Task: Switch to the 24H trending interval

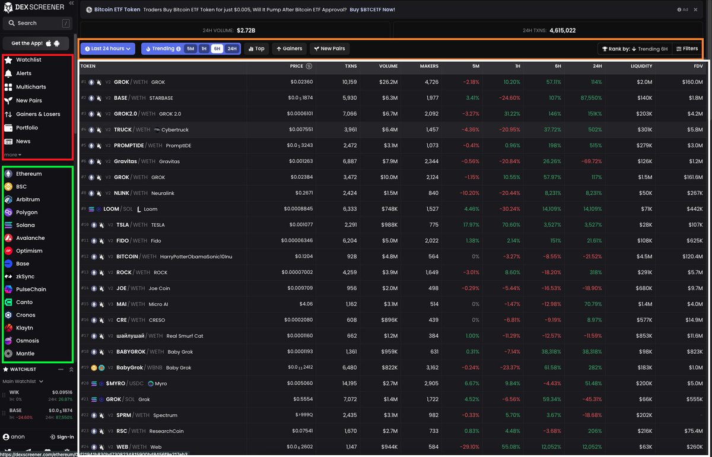Action: pyautogui.click(x=232, y=49)
